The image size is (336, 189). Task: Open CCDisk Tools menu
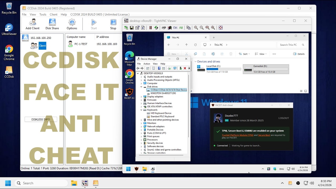[43, 14]
